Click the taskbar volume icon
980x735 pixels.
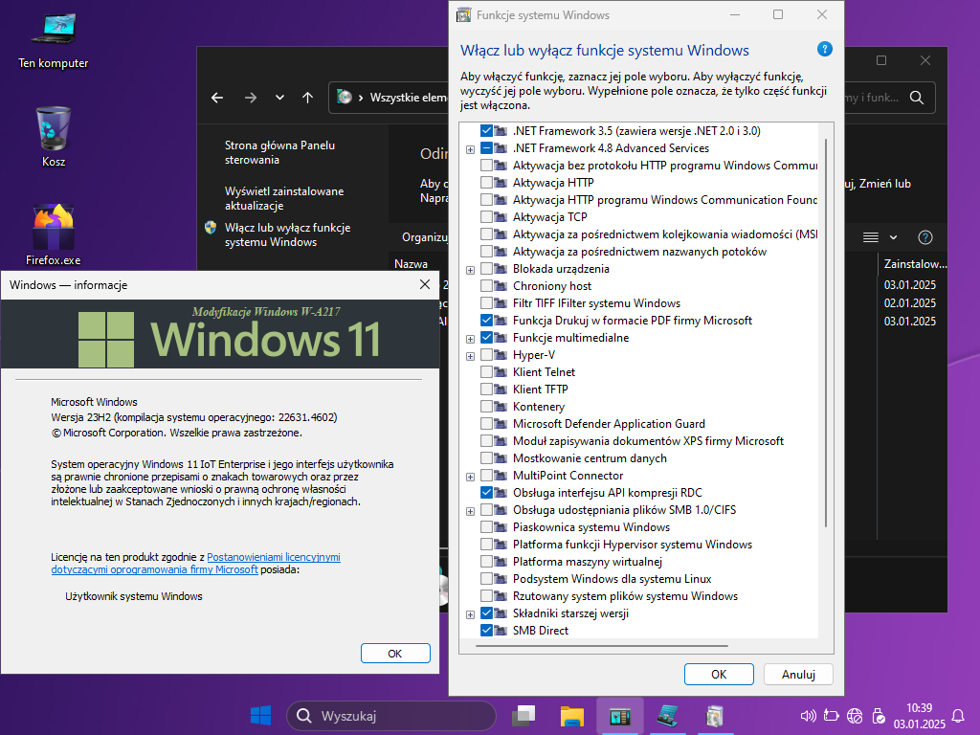pyautogui.click(x=808, y=716)
